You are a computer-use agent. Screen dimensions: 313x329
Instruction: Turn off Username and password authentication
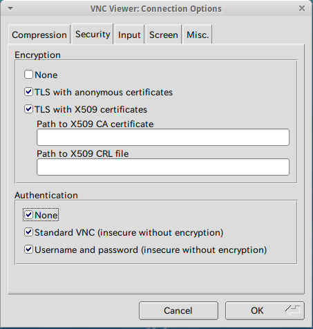[x=29, y=250]
